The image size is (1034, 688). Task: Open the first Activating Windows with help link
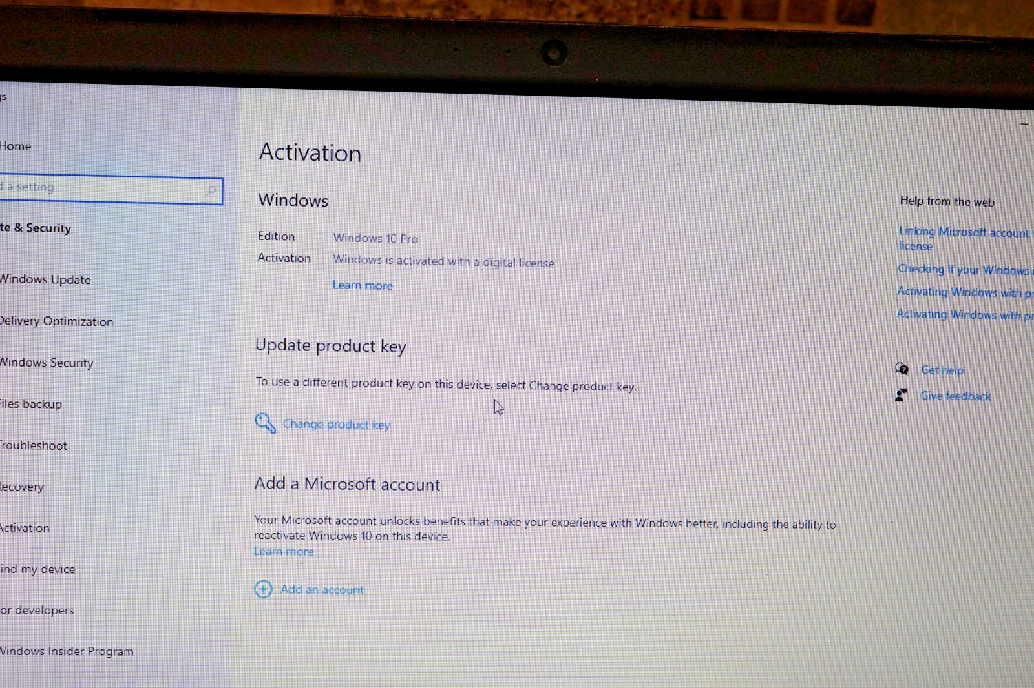coord(965,292)
